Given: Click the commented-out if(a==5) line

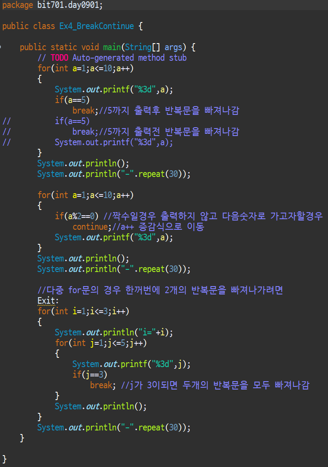Looking at the screenshot, I should tap(72, 121).
